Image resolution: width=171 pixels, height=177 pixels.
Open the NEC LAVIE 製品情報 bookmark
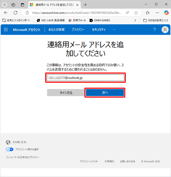(51, 20)
